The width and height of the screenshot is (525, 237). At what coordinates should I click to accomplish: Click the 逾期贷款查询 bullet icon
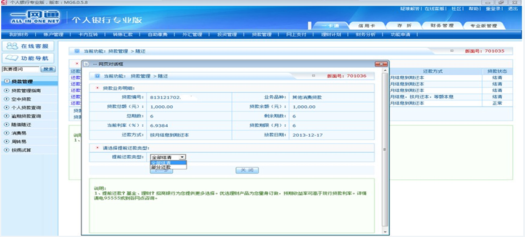pos(6,116)
